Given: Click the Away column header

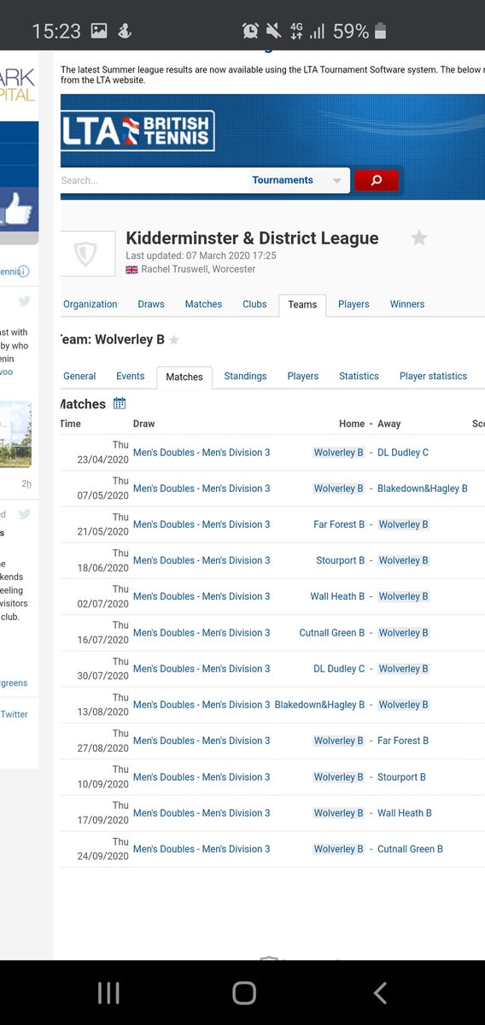Looking at the screenshot, I should [x=389, y=424].
